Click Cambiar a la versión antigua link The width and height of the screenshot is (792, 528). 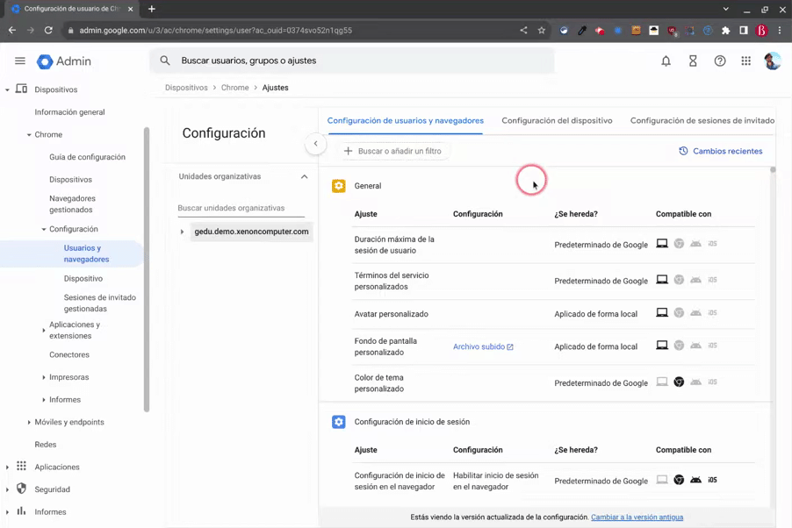pyautogui.click(x=637, y=517)
